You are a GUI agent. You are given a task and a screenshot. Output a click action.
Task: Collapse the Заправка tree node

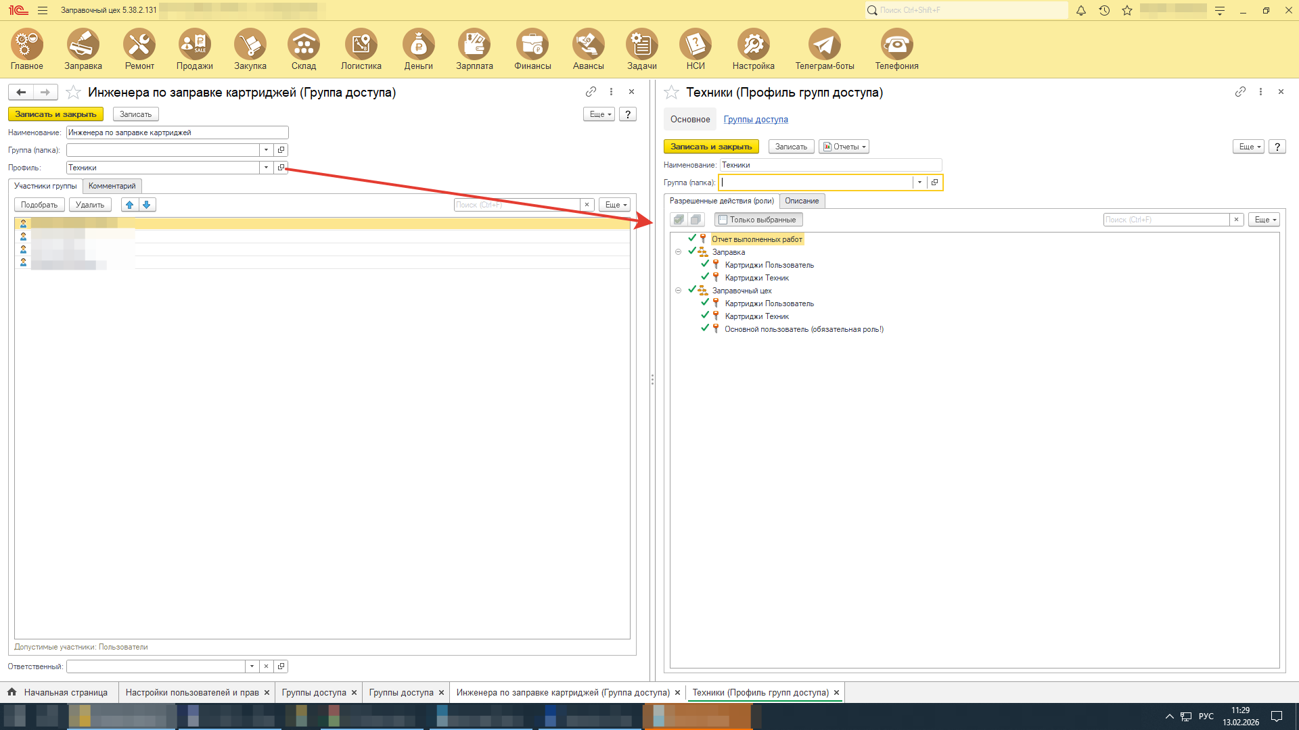pos(678,252)
